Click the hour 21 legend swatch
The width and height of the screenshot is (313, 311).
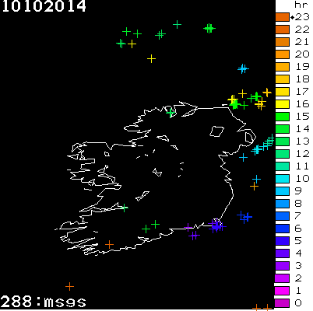pos(282,42)
